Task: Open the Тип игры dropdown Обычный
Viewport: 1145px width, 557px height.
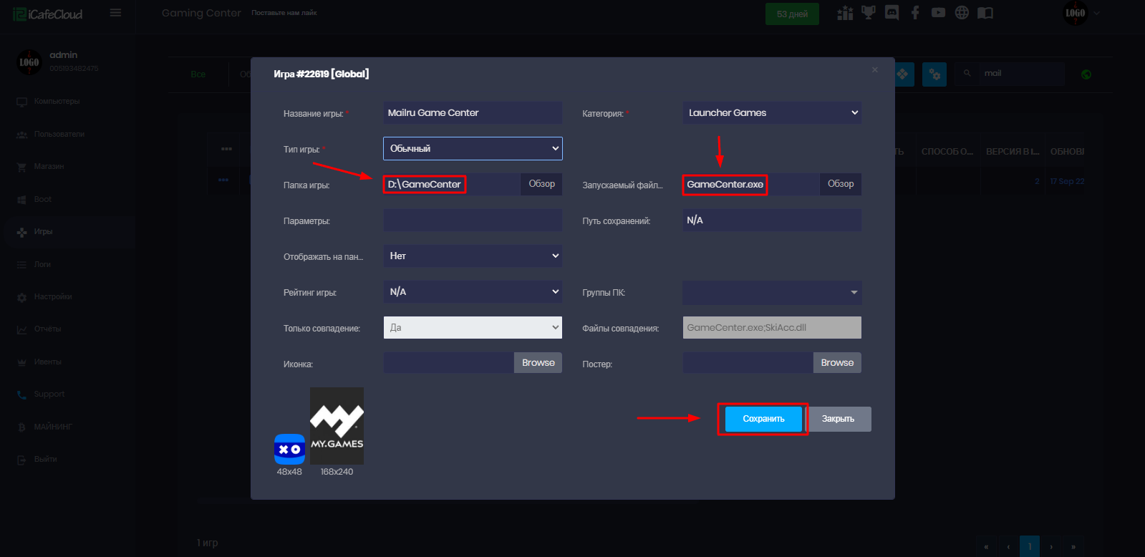Action: (473, 148)
